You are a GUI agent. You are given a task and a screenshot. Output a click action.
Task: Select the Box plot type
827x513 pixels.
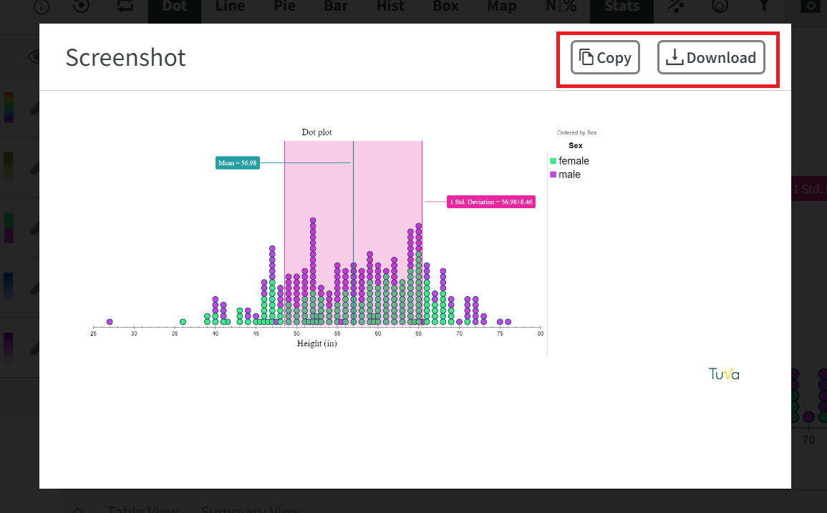(445, 6)
